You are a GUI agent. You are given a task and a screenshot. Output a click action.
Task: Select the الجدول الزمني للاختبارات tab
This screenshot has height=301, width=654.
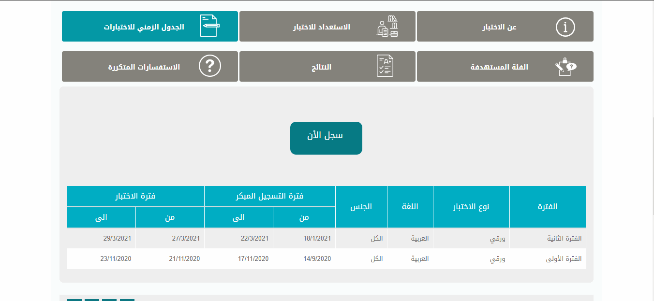pyautogui.click(x=150, y=27)
